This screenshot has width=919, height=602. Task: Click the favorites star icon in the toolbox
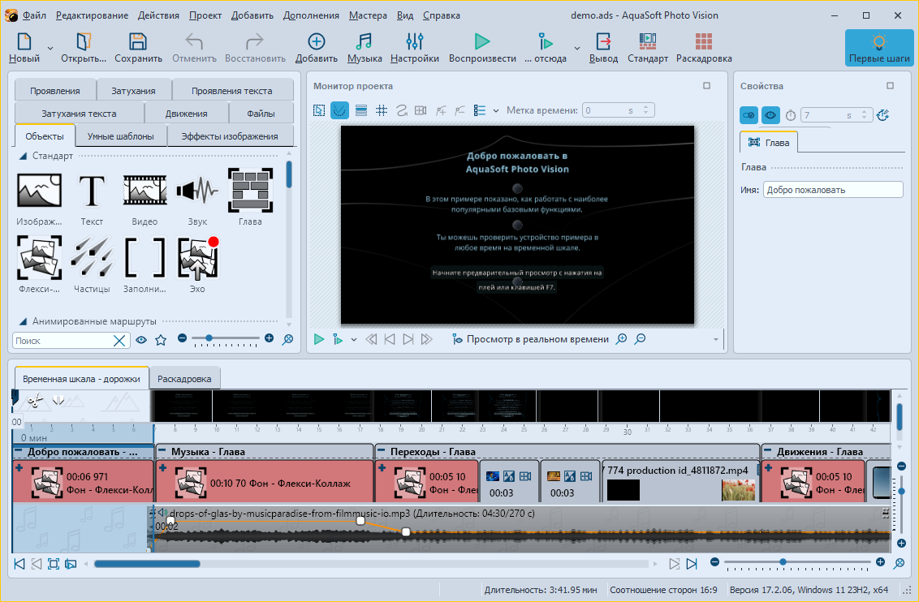[161, 340]
